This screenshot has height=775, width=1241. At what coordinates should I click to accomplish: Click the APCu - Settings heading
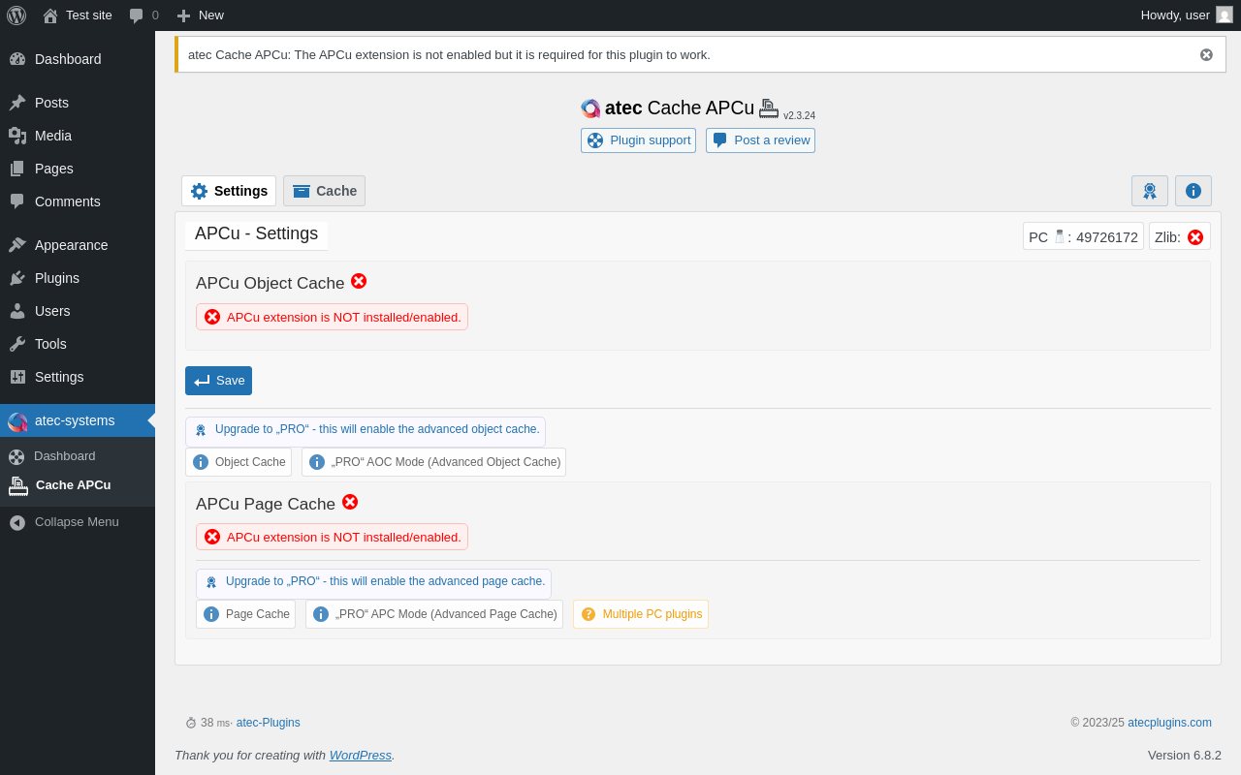click(x=256, y=234)
